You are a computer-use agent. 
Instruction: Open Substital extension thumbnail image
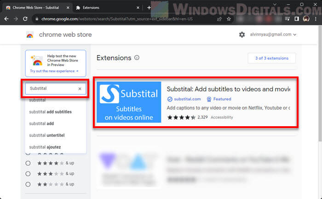pyautogui.click(x=129, y=102)
